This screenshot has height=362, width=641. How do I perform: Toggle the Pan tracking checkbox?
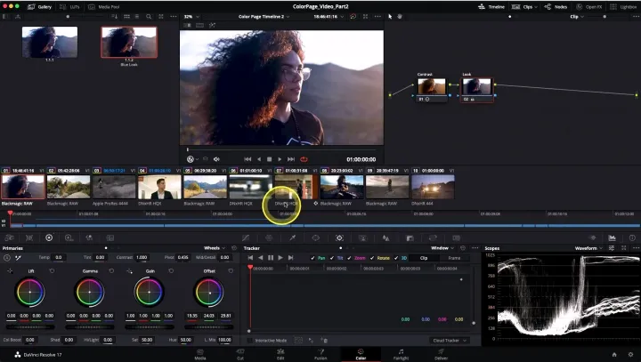312,258
